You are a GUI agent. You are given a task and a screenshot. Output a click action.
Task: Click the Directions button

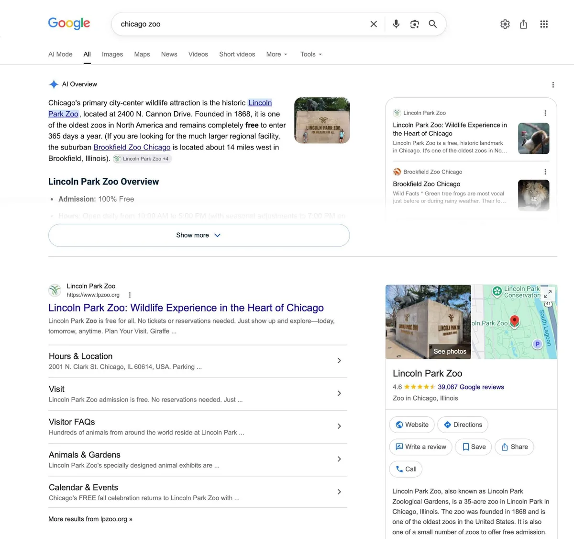pos(463,425)
